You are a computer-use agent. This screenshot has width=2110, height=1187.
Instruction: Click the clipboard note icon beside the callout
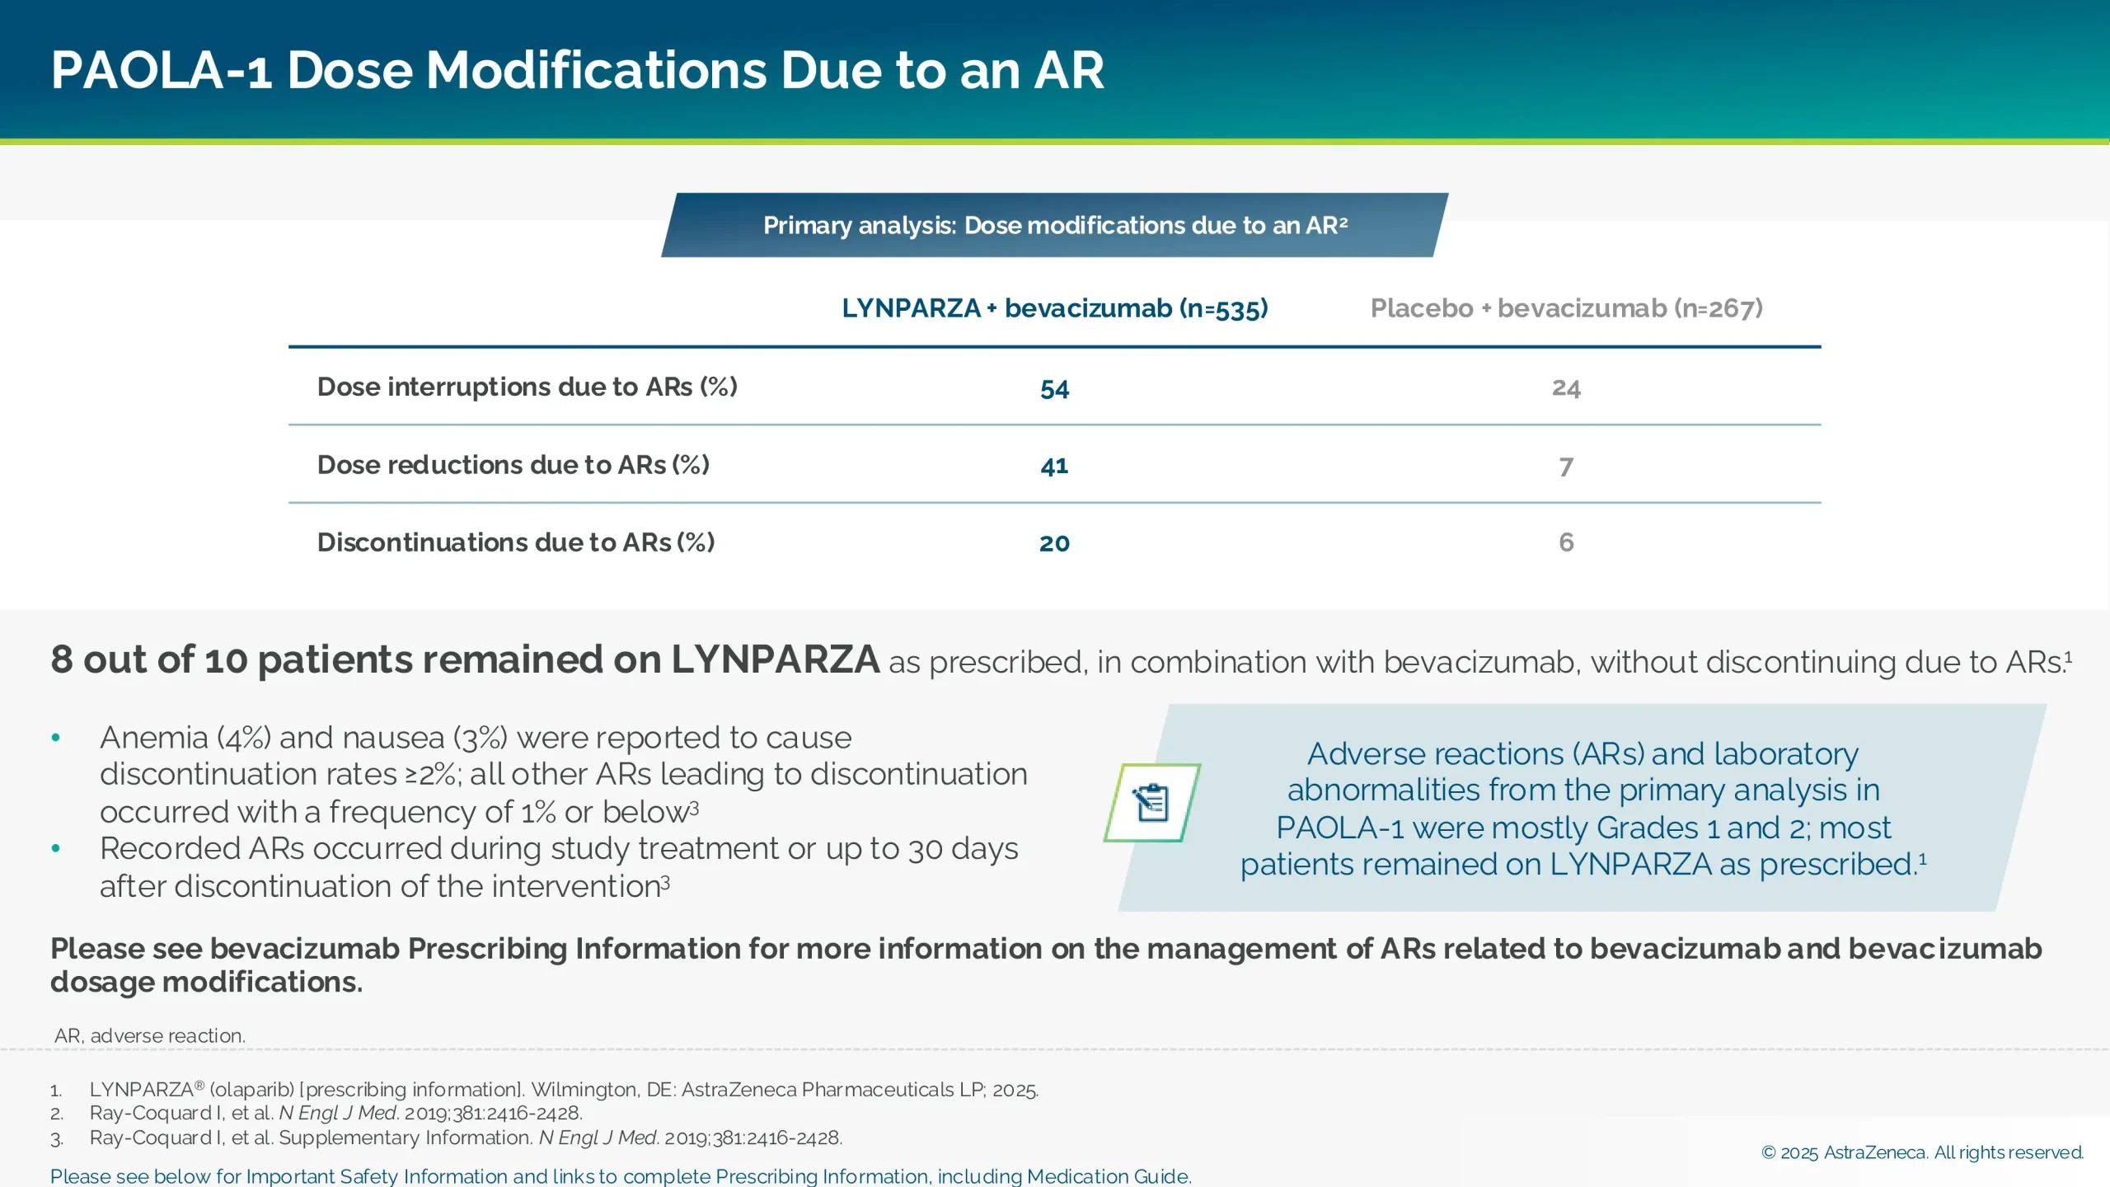(x=1153, y=804)
